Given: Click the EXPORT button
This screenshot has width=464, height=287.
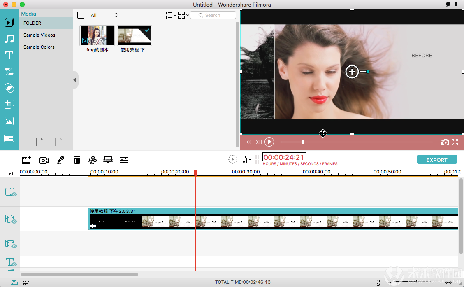Looking at the screenshot, I should coord(437,160).
